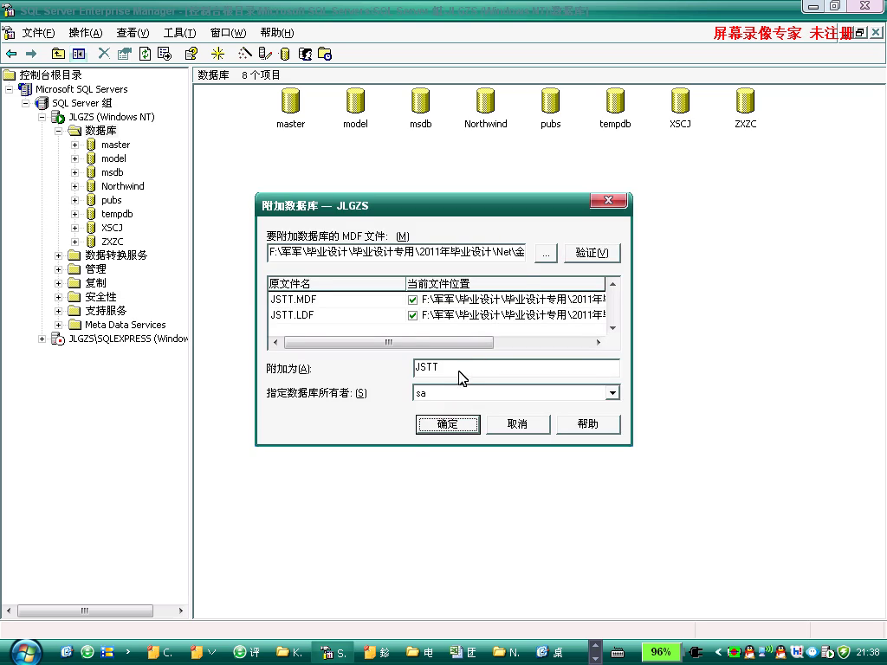887x665 pixels.
Task: Uncheck the JSTT.LDF file location checkbox
Action: (412, 315)
